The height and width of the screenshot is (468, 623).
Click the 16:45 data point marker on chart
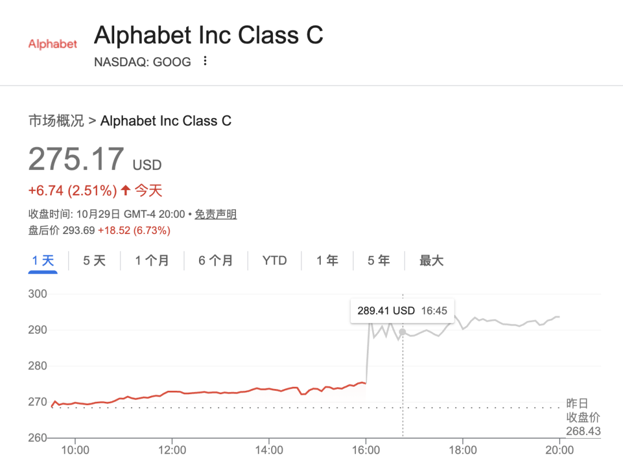pyautogui.click(x=403, y=332)
